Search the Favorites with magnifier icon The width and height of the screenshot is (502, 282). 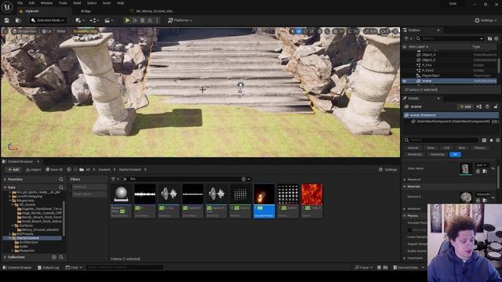(x=61, y=179)
